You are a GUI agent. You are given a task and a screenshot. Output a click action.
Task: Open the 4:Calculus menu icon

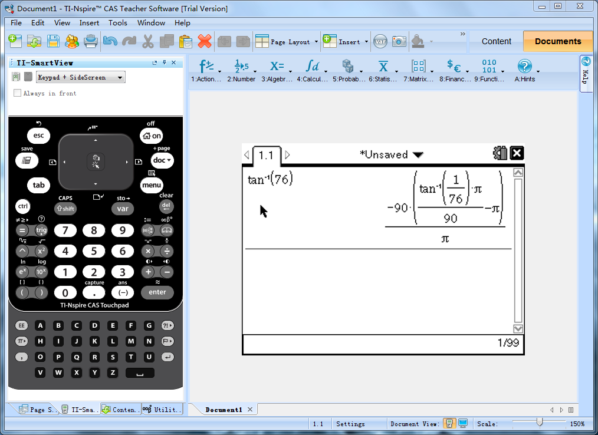[x=313, y=67]
